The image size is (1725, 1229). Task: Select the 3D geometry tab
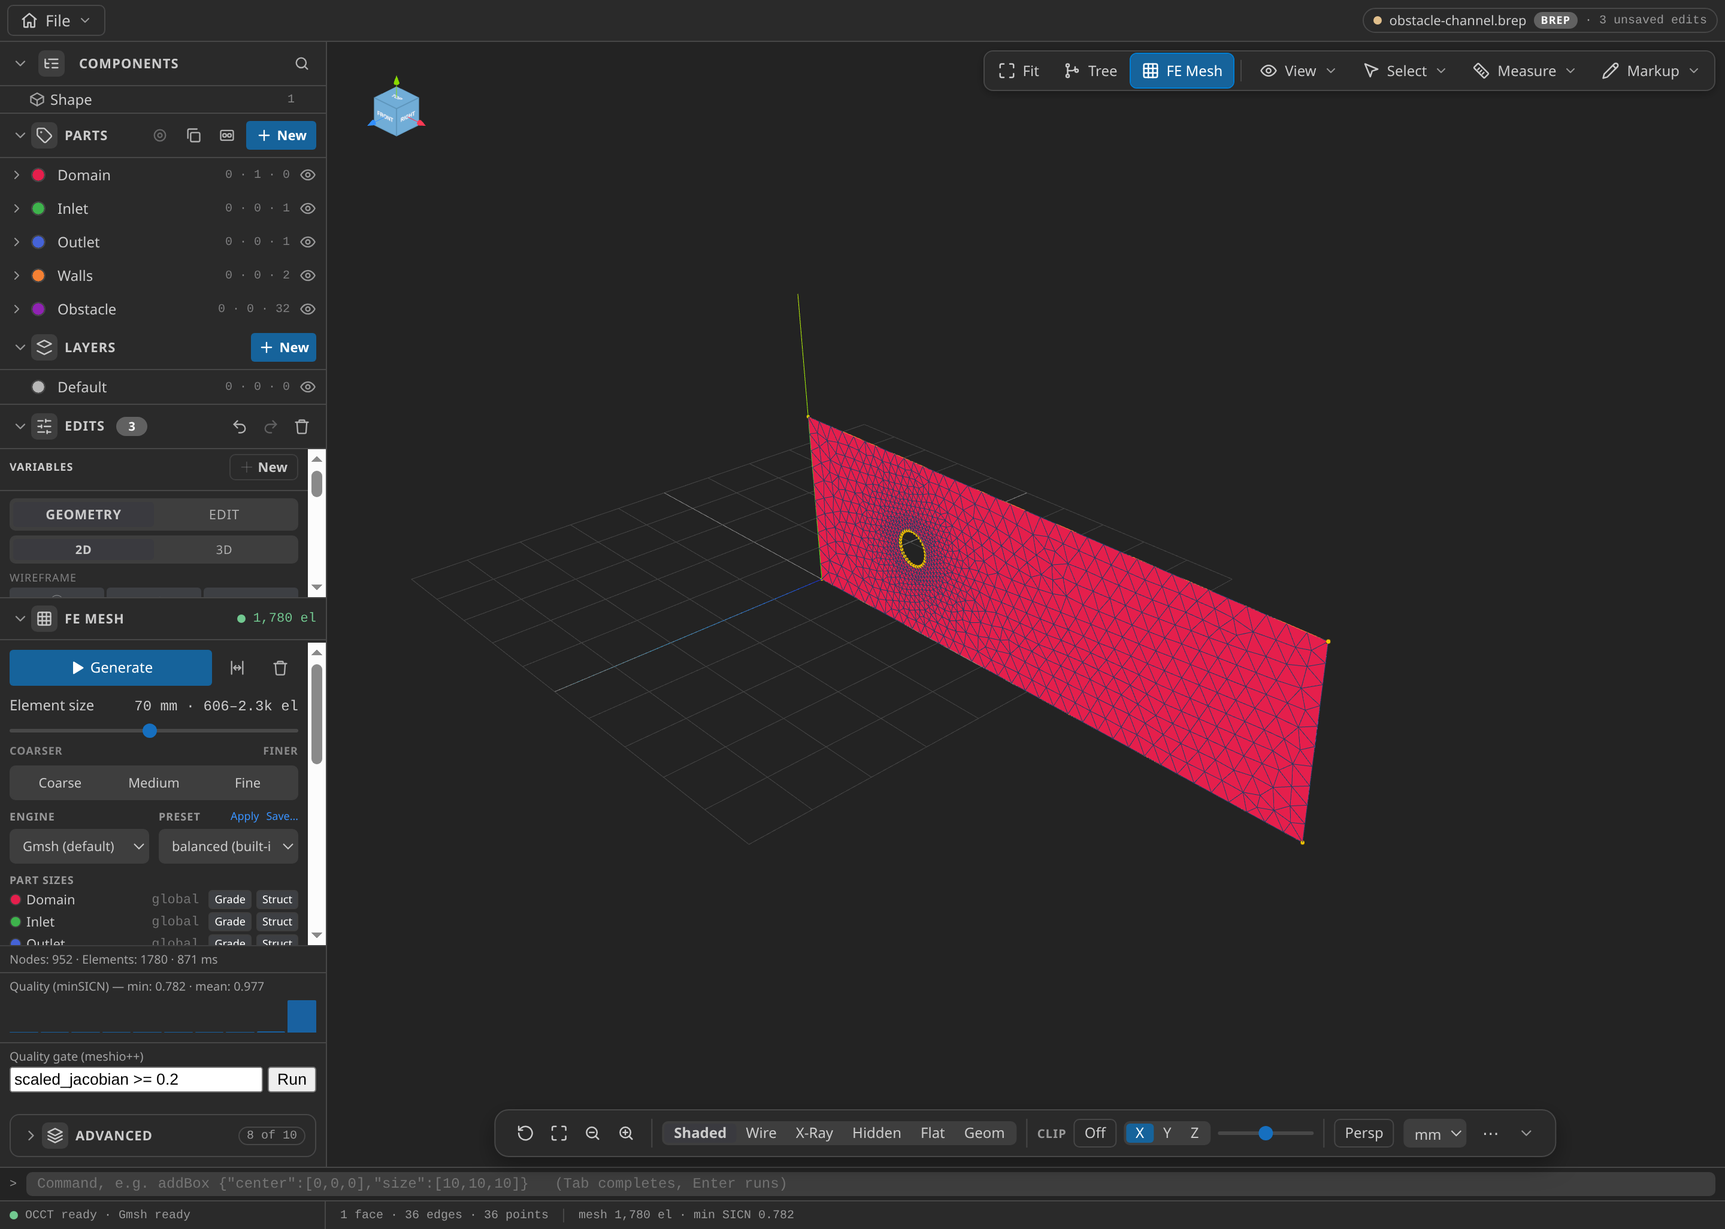click(x=224, y=549)
